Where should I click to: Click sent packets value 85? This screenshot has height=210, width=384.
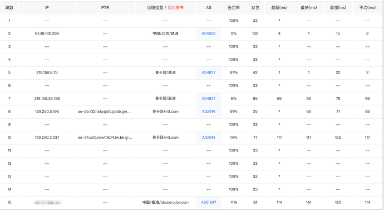pyautogui.click(x=255, y=99)
